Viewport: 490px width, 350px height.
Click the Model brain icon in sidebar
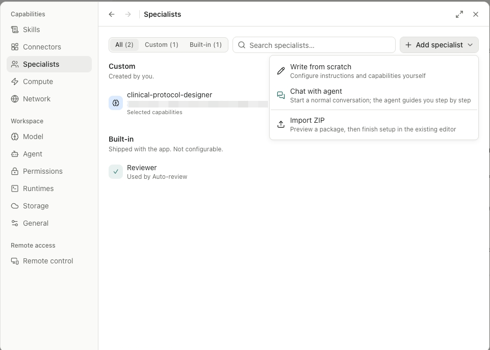pos(15,137)
